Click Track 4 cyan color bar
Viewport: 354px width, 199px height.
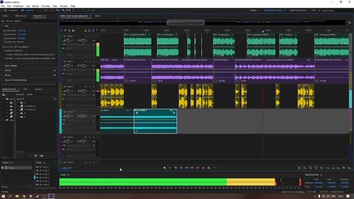click(60, 121)
